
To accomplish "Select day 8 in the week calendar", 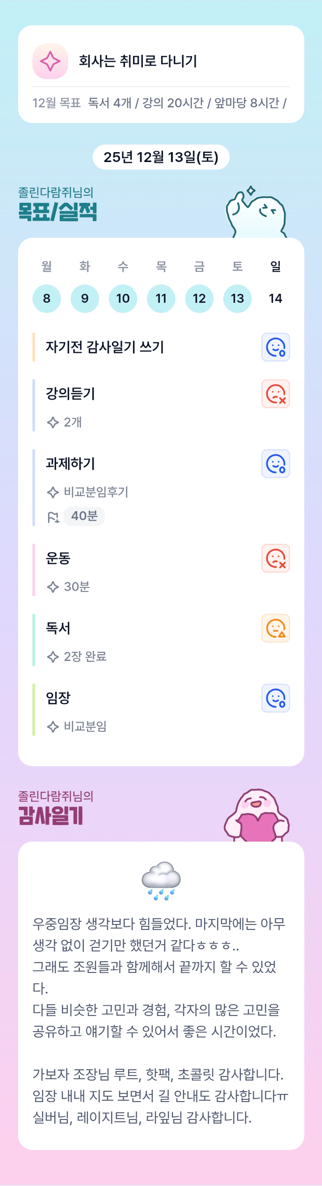I will click(46, 298).
